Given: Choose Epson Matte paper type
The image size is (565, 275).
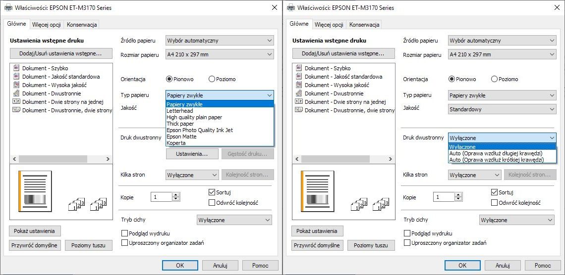Looking at the screenshot, I should 220,137.
